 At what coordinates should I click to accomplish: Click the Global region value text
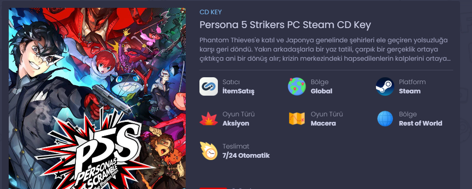click(x=322, y=91)
